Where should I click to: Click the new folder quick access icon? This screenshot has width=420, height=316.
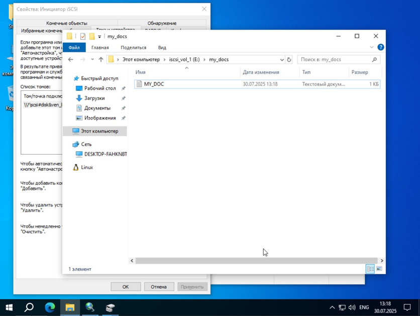(x=92, y=36)
